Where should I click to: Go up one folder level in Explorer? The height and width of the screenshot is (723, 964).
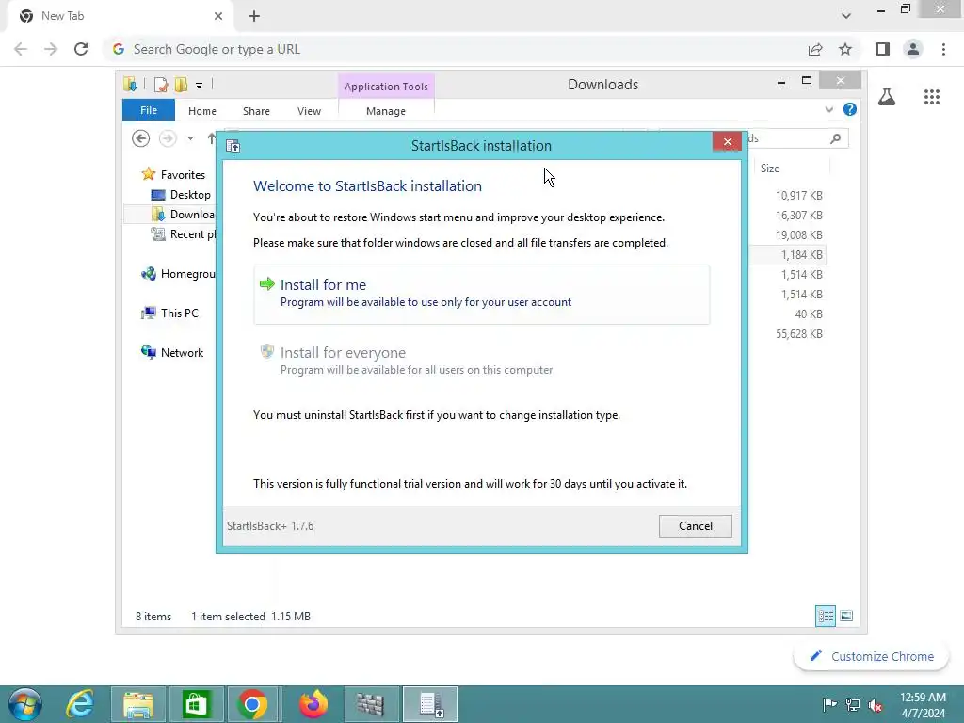[x=212, y=138]
